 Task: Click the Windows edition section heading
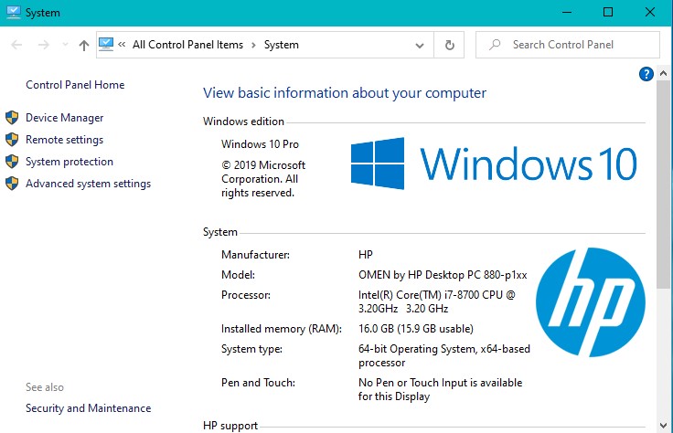click(243, 121)
